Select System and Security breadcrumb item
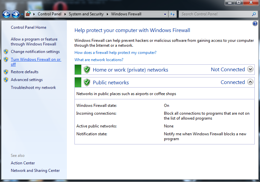The image size is (260, 182). (86, 14)
